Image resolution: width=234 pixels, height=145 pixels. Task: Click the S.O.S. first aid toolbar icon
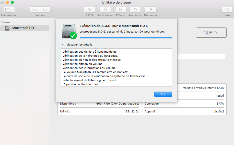[90, 10]
